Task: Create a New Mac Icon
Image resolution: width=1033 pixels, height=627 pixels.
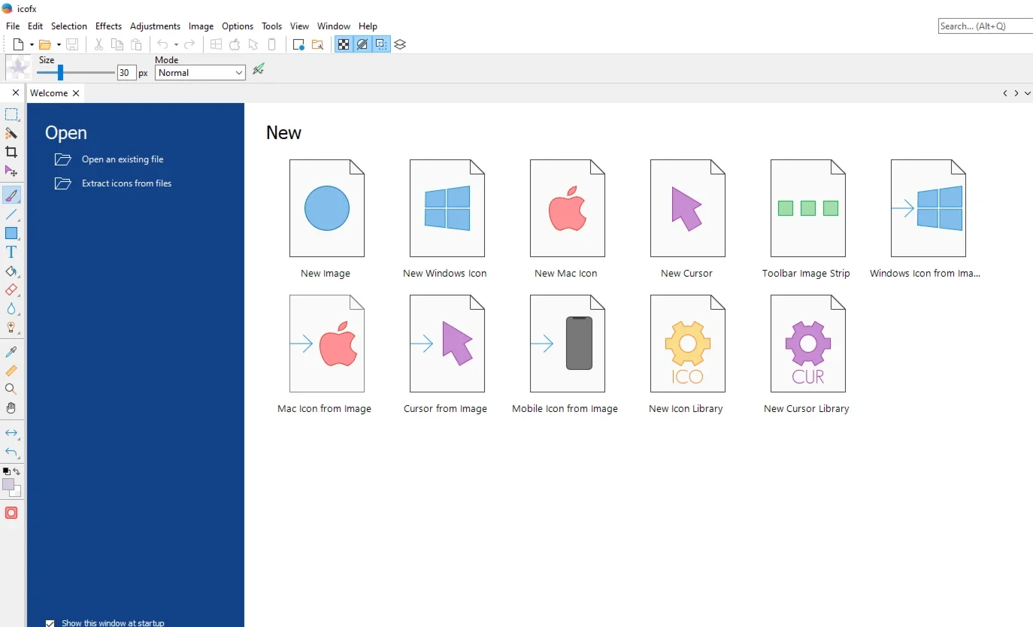Action: (566, 218)
